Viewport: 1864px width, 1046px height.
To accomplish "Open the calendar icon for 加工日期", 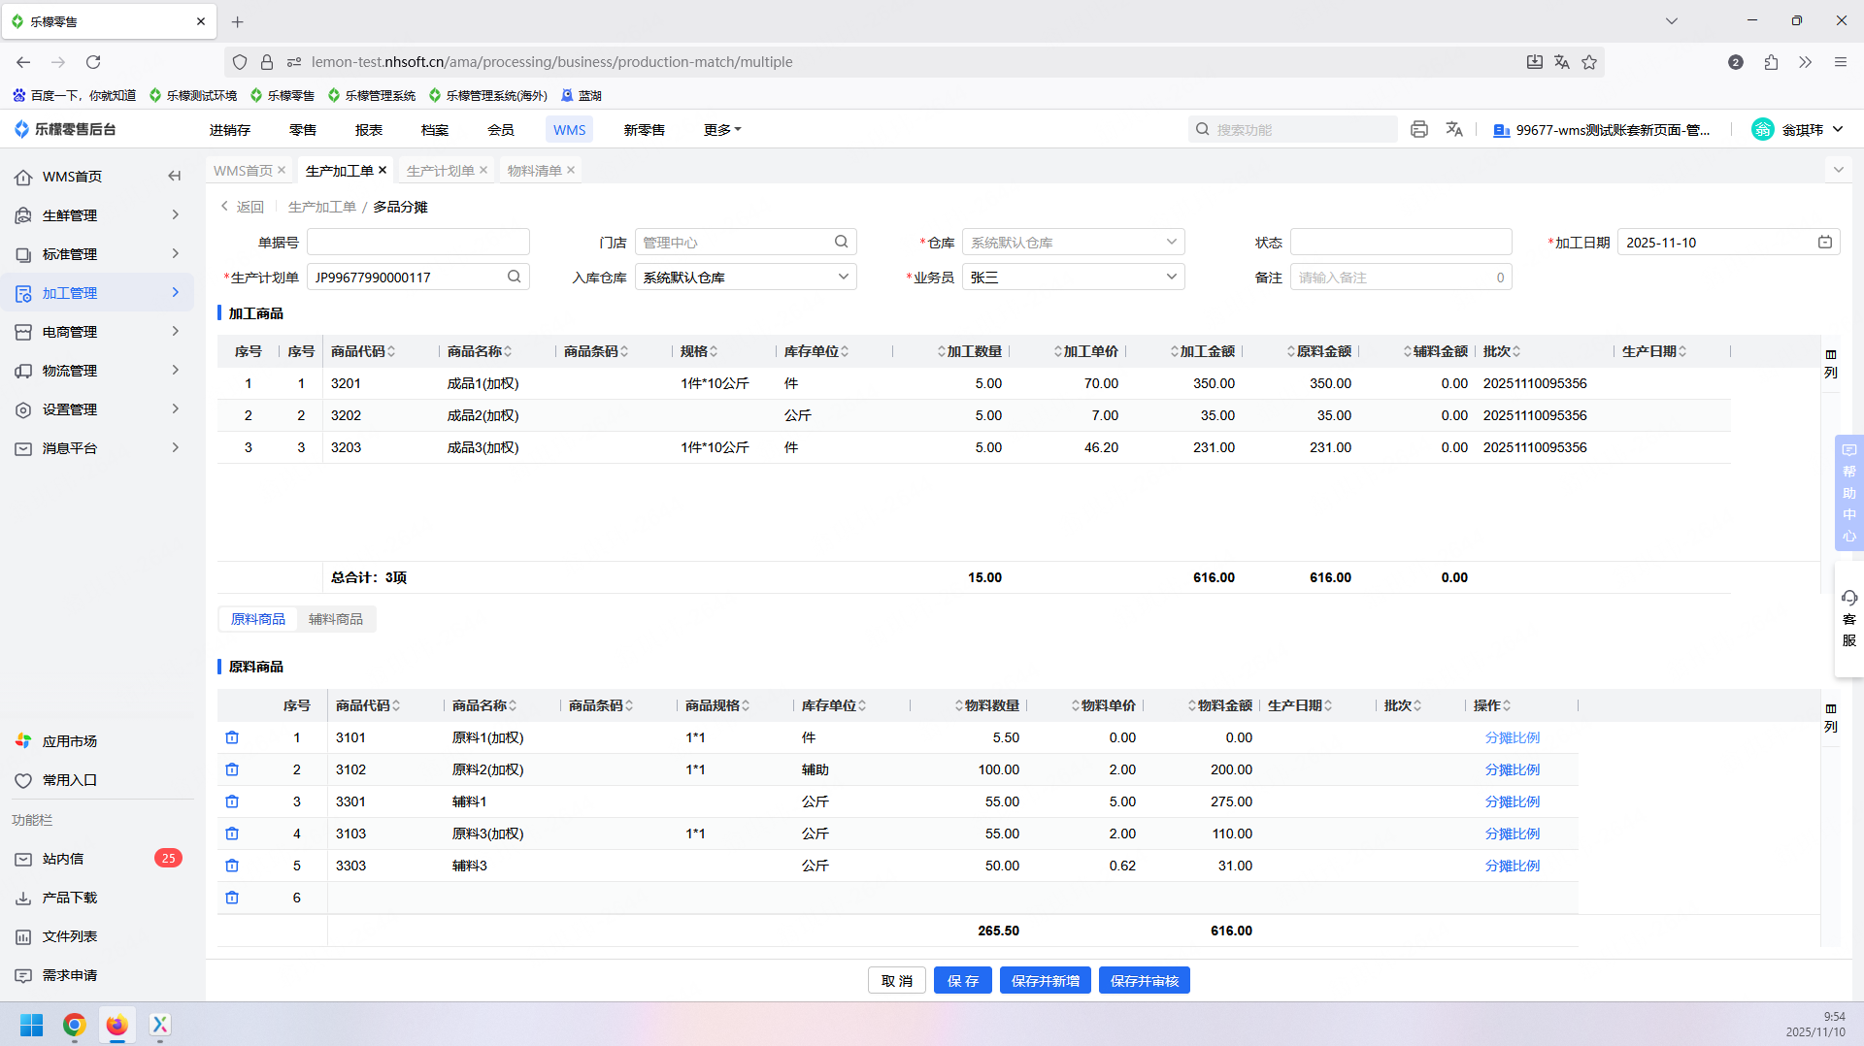I will [1824, 242].
